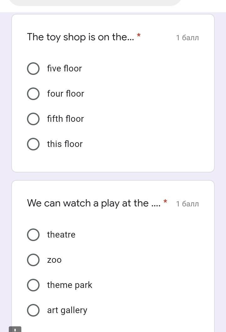Select the 'zoo' radio button
This screenshot has width=226, height=332.
click(33, 260)
